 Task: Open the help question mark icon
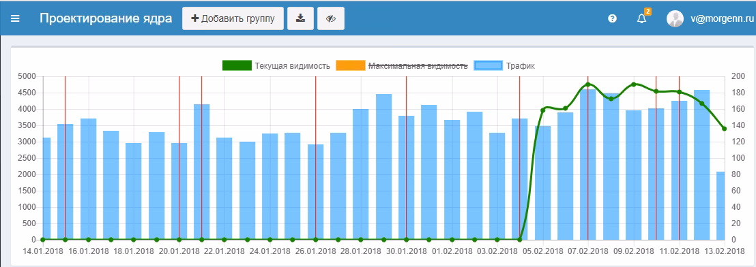tap(612, 19)
